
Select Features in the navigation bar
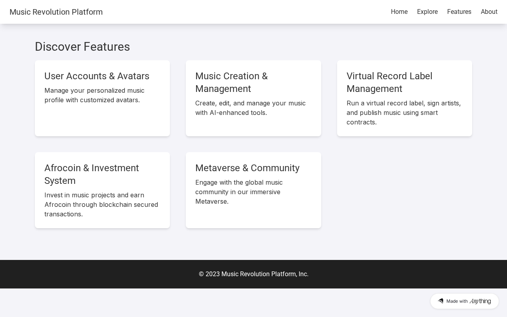[x=459, y=12]
